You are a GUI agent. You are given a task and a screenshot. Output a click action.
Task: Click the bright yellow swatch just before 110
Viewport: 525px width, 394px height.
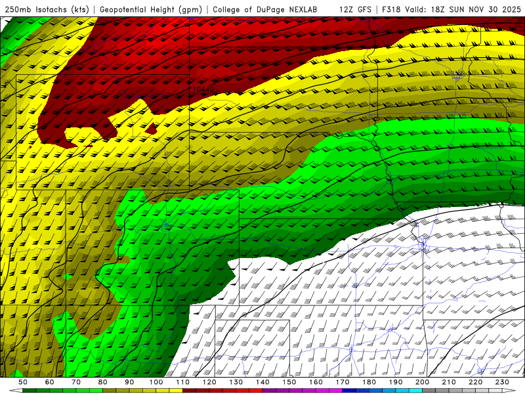(176, 391)
